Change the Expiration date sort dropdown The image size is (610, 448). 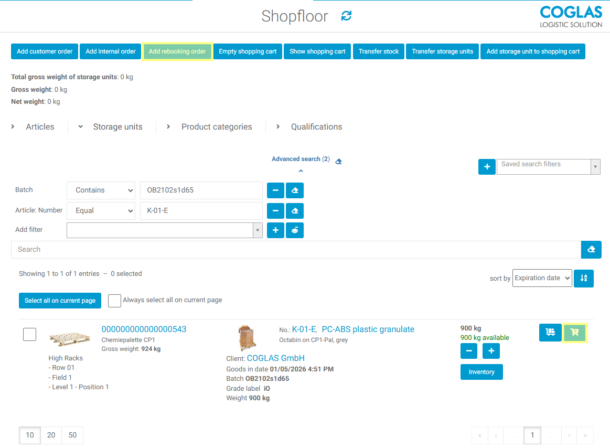coord(542,278)
